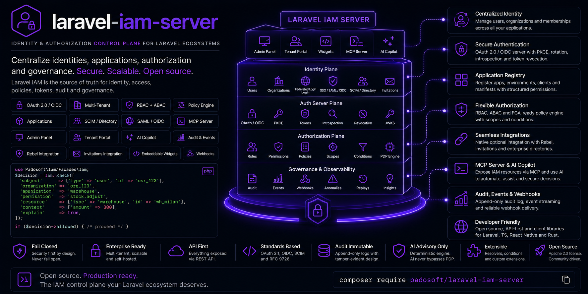The image size is (588, 294).
Task: Open the Flexible Authorization card
Action: 514,111
